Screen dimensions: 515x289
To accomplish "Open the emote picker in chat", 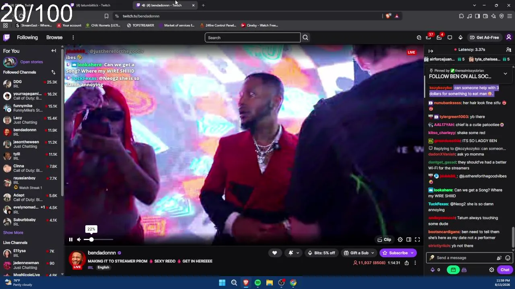I will tap(508, 258).
